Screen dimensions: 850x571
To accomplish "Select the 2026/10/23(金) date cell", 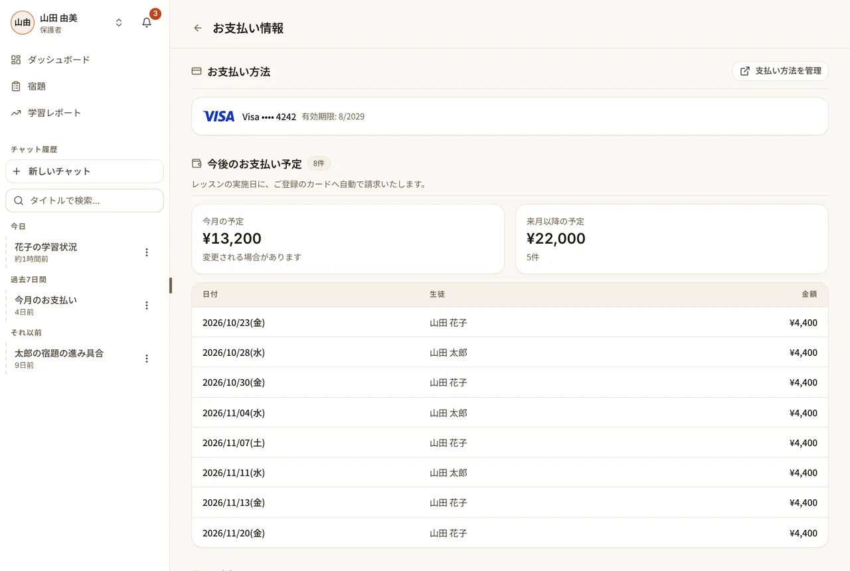I will point(234,323).
